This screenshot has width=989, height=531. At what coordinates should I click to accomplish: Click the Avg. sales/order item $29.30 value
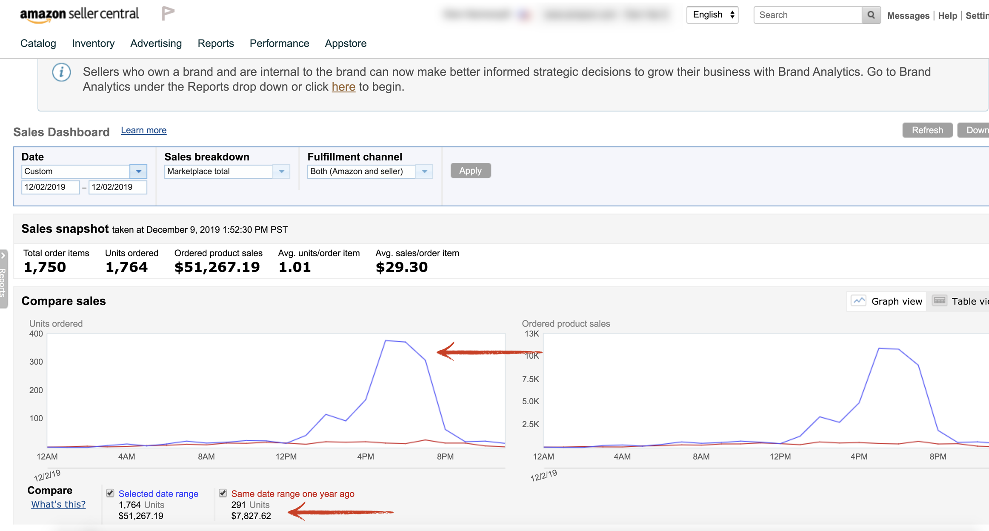[x=401, y=267]
